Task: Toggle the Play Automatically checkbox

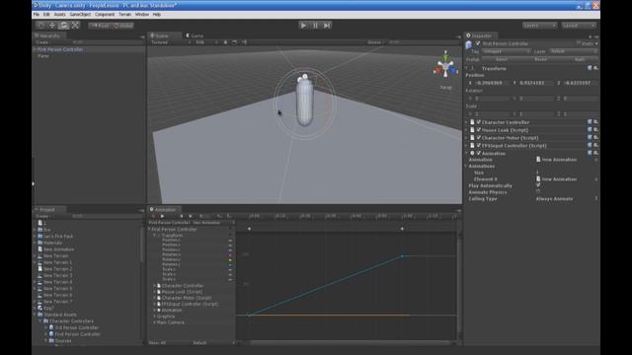Action: tap(538, 185)
